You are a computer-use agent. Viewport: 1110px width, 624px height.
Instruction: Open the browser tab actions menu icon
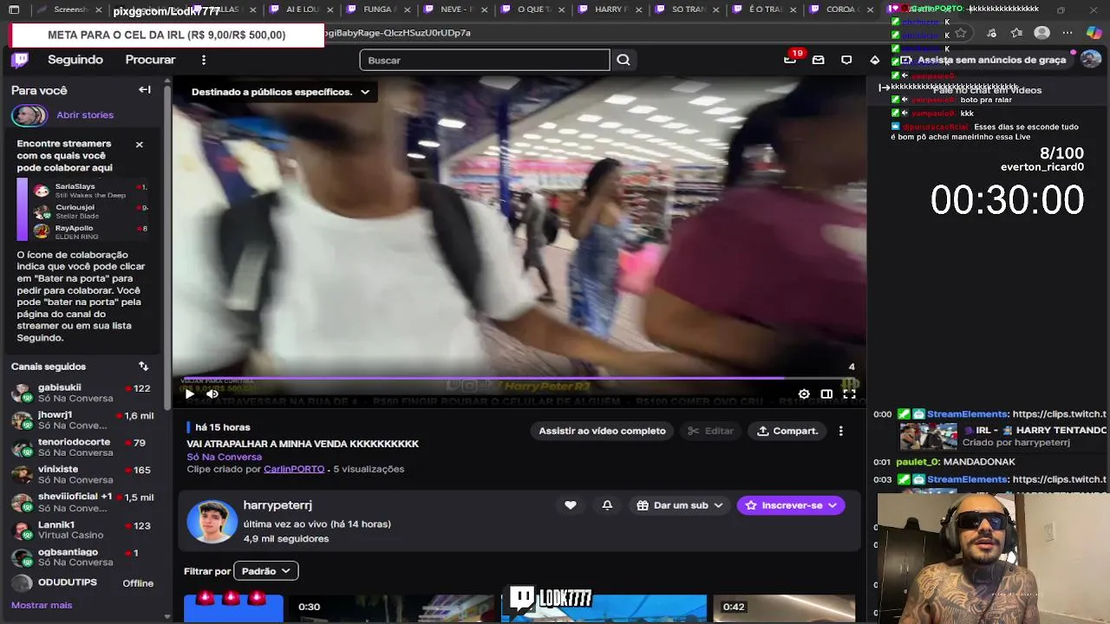[14, 10]
